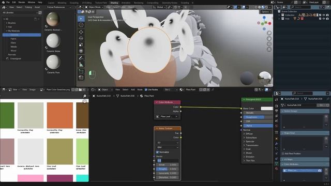Open the Add menu in node editor

coord(133,89)
